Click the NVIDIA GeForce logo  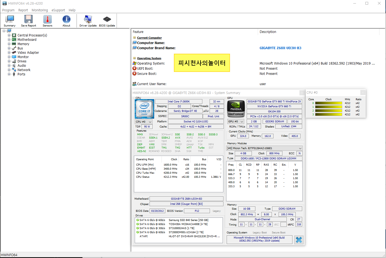click(236, 109)
